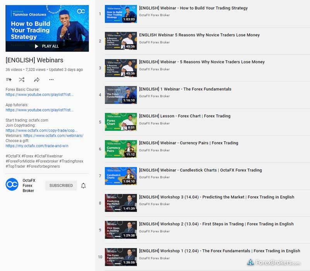This screenshot has height=271, width=310.
Task: Click OctaFX Forex Broker channel under Forex Chart lesson
Action: 154,123
